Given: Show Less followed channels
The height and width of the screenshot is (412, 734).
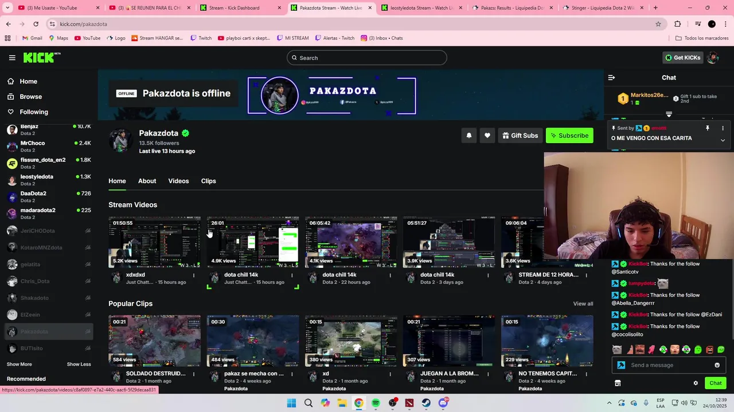Looking at the screenshot, I should [79, 365].
